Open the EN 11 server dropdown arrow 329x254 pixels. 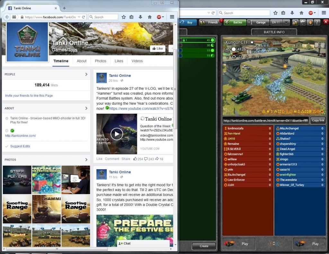point(286,22)
